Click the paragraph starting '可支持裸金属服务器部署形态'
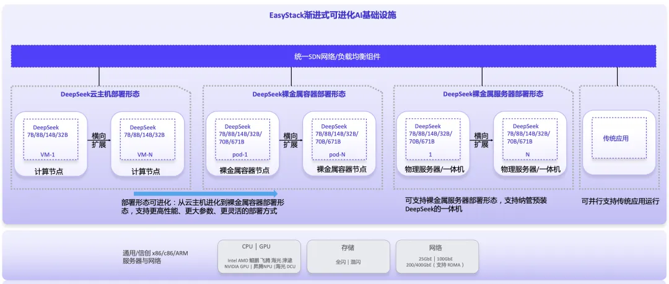The image size is (669, 284). click(476, 204)
